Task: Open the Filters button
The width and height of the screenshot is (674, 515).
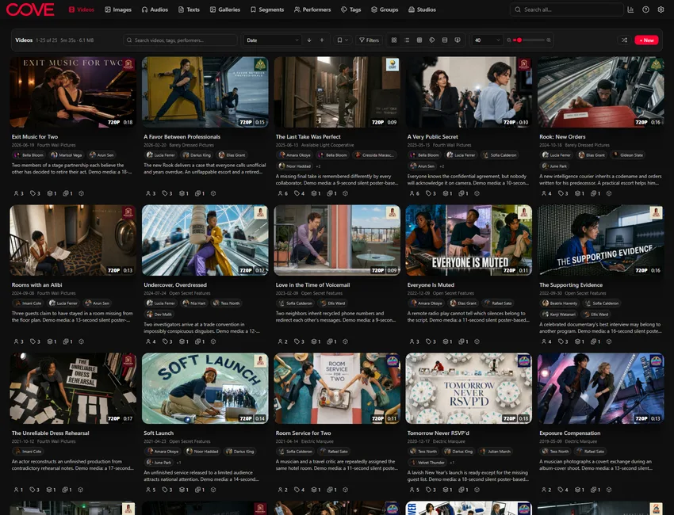Action: point(369,40)
